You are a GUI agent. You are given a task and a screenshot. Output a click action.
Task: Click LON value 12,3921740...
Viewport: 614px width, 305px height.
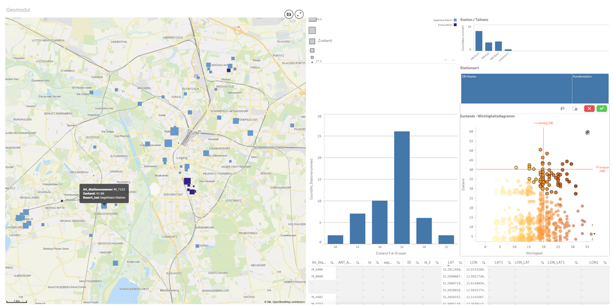tap(476, 277)
